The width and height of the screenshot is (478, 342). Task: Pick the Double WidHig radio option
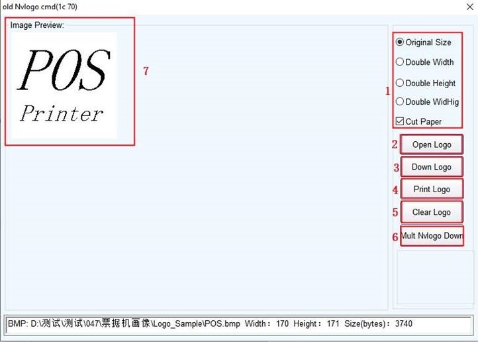pos(400,102)
